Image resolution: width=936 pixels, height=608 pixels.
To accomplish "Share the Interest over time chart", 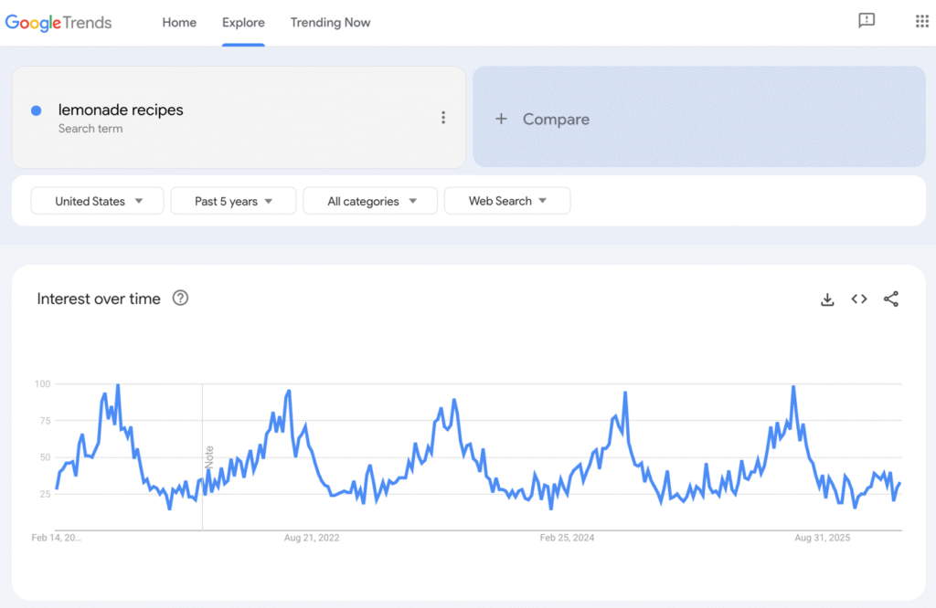I will [x=891, y=299].
